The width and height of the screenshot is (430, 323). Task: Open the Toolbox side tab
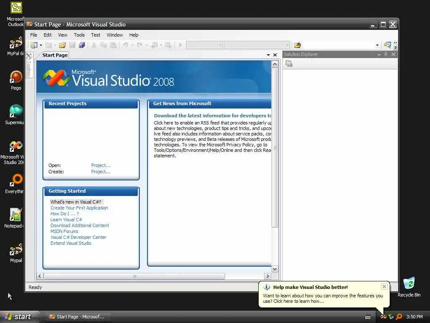(x=29, y=65)
